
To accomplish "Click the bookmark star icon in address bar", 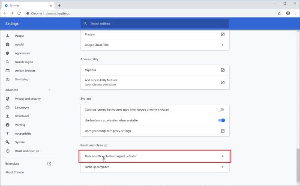I will [x=279, y=13].
